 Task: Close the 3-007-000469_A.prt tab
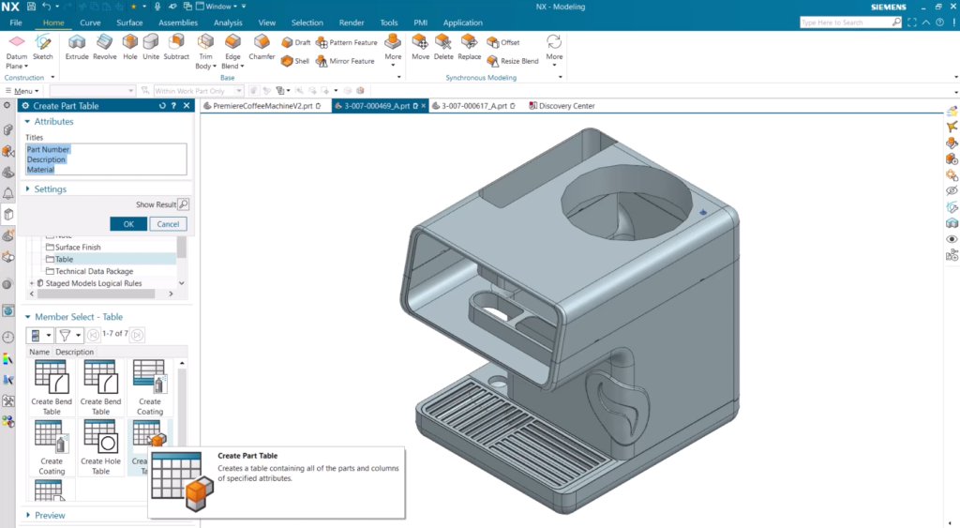pyautogui.click(x=423, y=106)
